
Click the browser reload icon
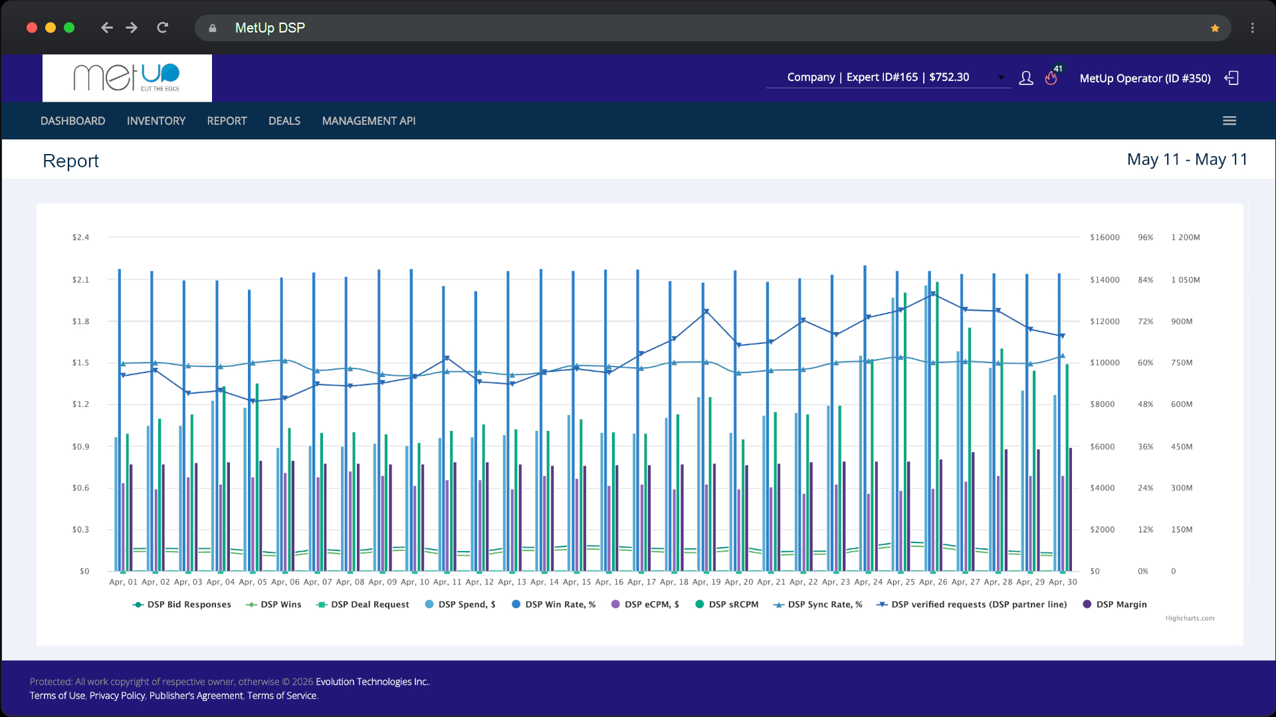click(162, 28)
